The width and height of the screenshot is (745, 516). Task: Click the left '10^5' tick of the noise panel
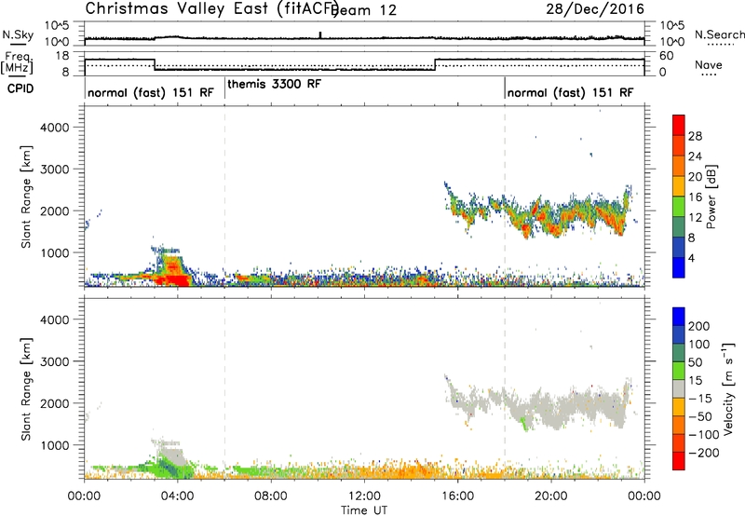pos(57,26)
